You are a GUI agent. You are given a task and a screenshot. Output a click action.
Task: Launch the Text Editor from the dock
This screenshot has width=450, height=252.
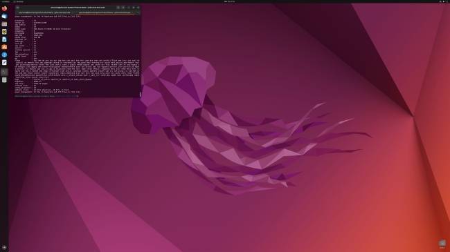[4, 62]
